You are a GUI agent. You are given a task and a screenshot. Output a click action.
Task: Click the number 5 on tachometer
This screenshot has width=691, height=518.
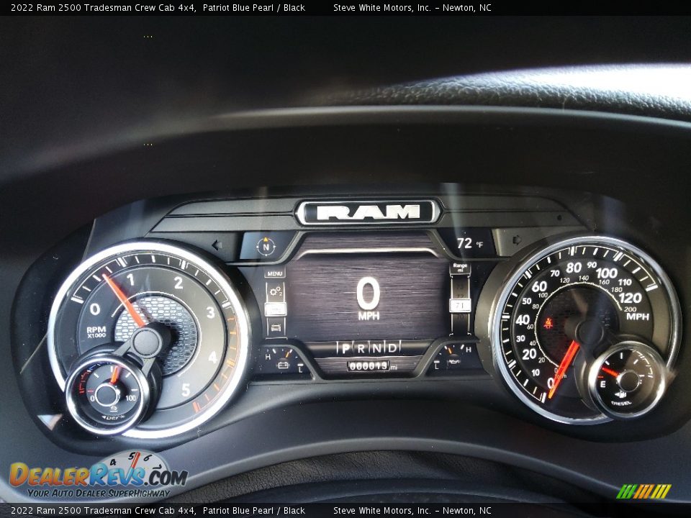pyautogui.click(x=186, y=390)
